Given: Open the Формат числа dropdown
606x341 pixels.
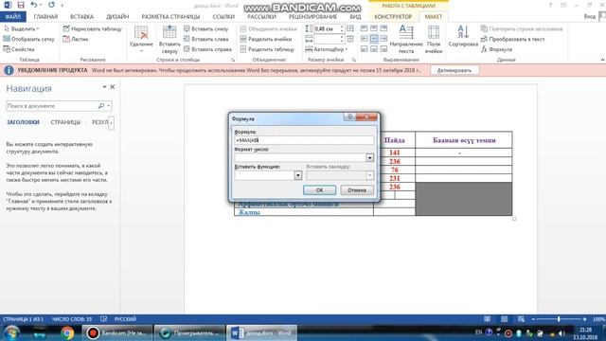Looking at the screenshot, I should (369, 158).
